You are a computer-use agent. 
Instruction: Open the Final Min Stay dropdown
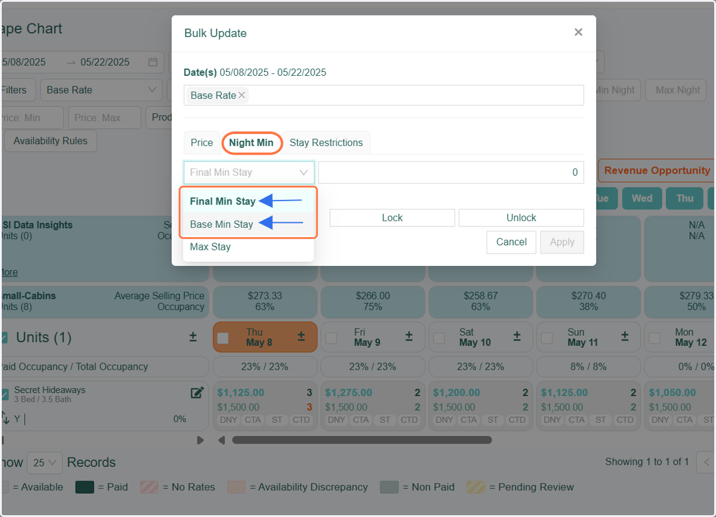coord(249,172)
